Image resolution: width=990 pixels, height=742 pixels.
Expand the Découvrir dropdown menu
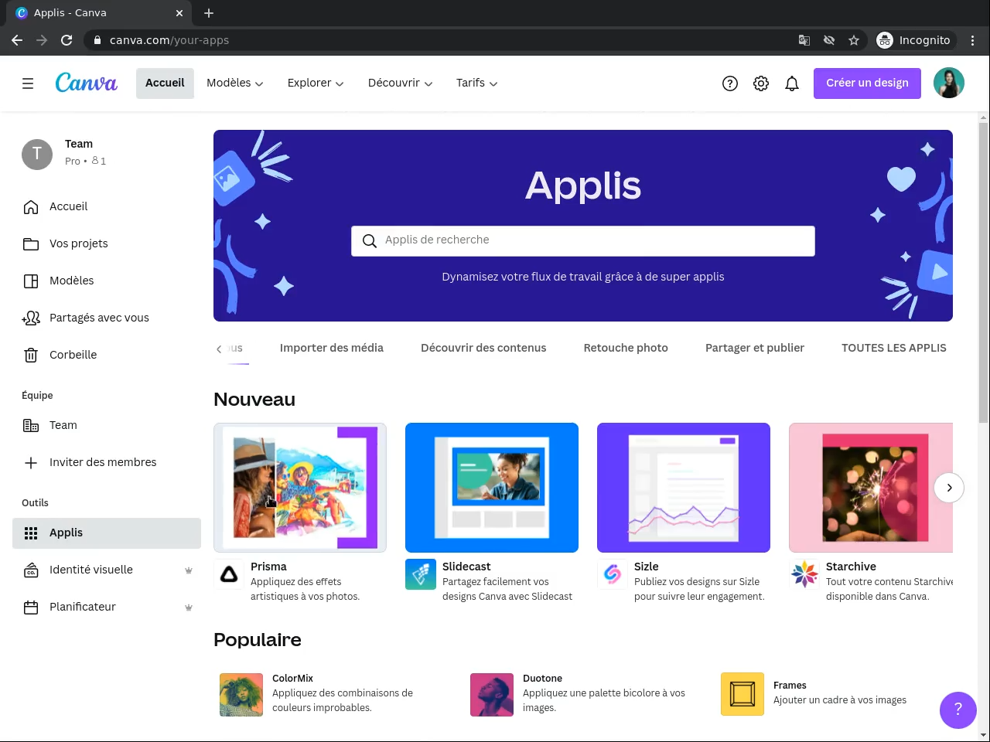point(400,83)
